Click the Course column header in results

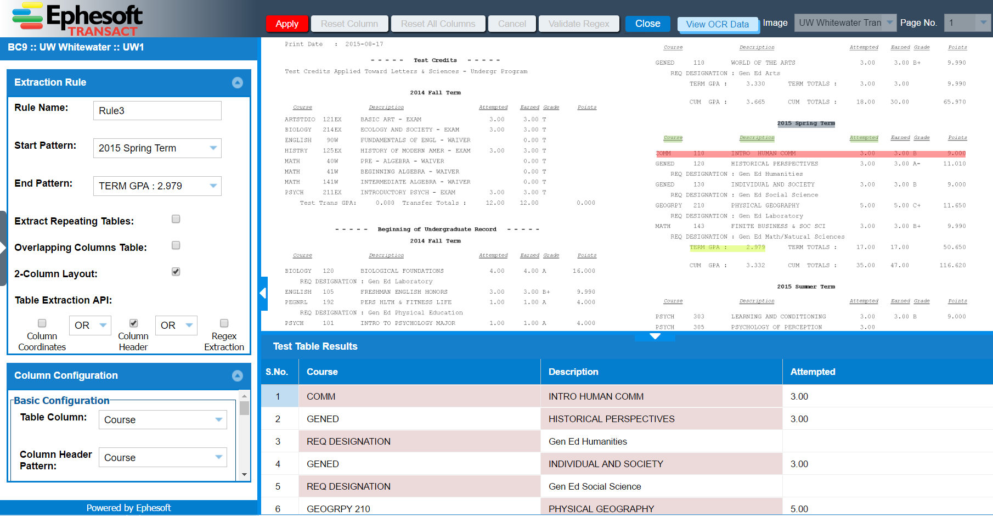[322, 372]
